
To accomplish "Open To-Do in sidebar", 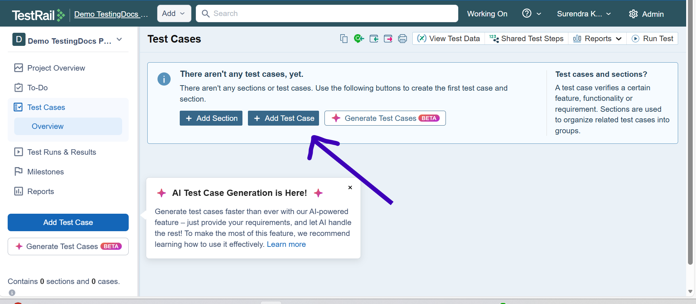I will coord(37,88).
